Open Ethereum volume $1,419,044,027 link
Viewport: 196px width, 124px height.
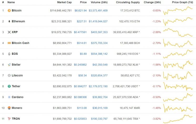tap(98, 21)
